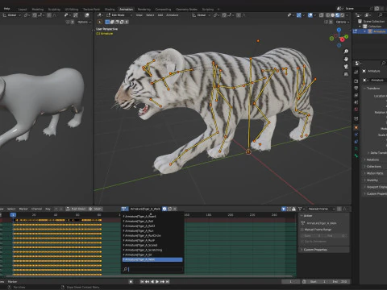Select rendered viewport shading
The width and height of the screenshot is (387, 290).
[x=343, y=15]
